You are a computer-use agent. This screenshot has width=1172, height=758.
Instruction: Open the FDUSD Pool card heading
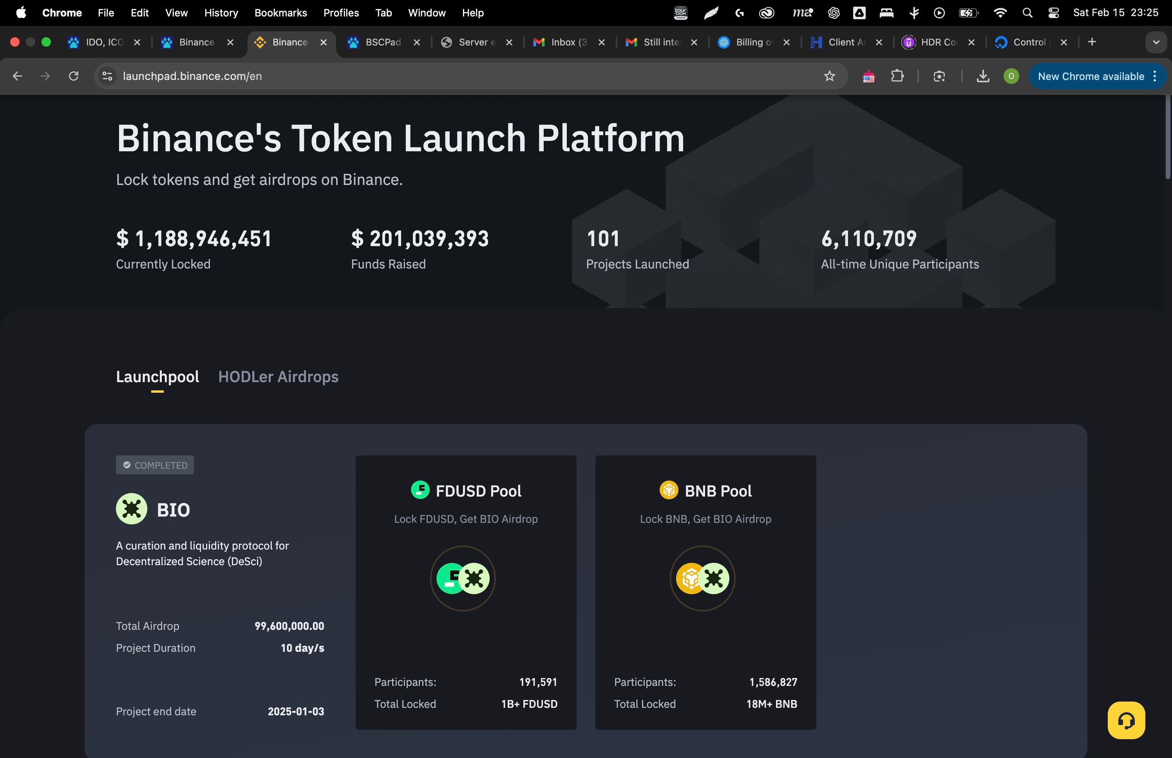[479, 491]
